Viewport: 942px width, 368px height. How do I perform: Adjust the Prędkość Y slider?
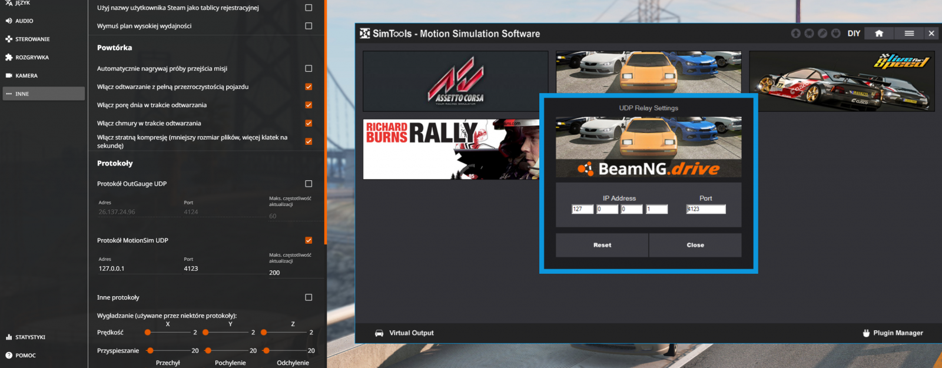[x=227, y=333]
